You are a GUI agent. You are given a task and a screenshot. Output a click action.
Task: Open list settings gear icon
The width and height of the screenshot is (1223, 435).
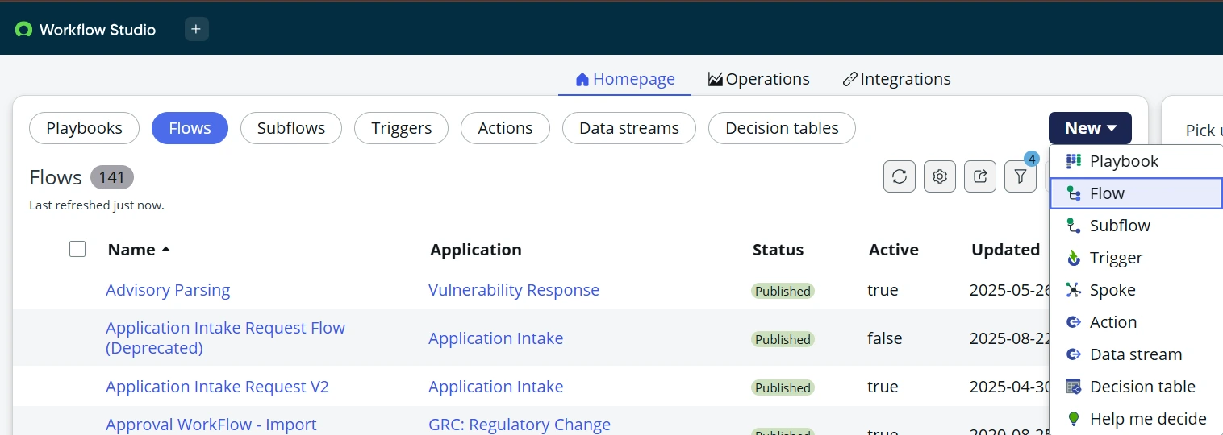(940, 176)
